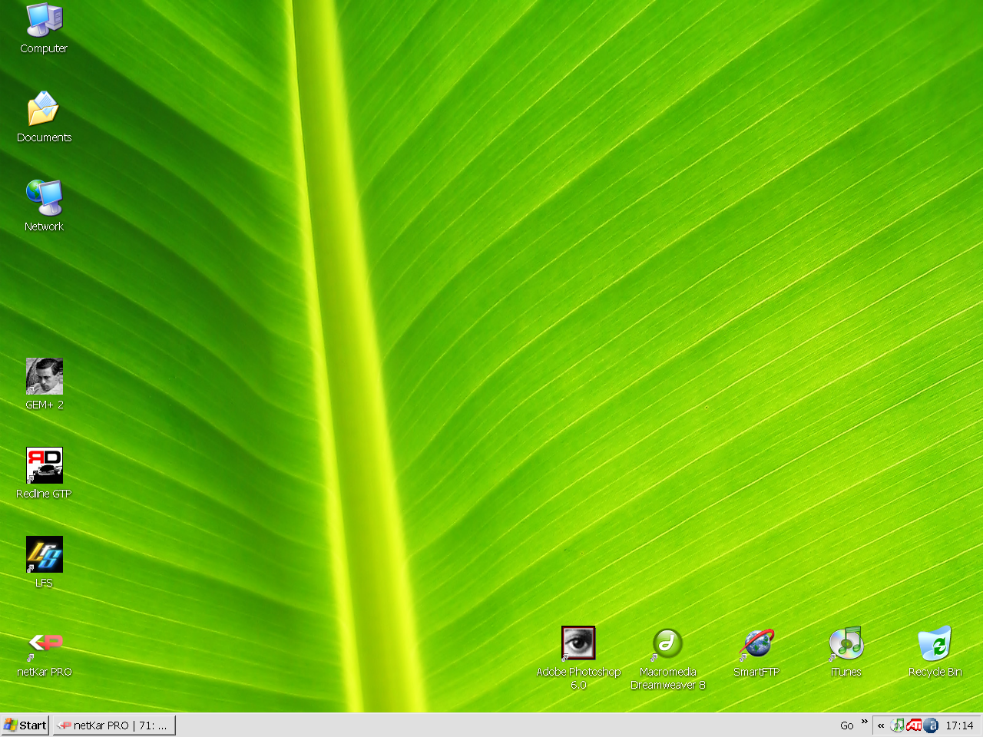
Task: Select the Adobe Photoshop 6.0 shortcut
Action: pos(578,643)
